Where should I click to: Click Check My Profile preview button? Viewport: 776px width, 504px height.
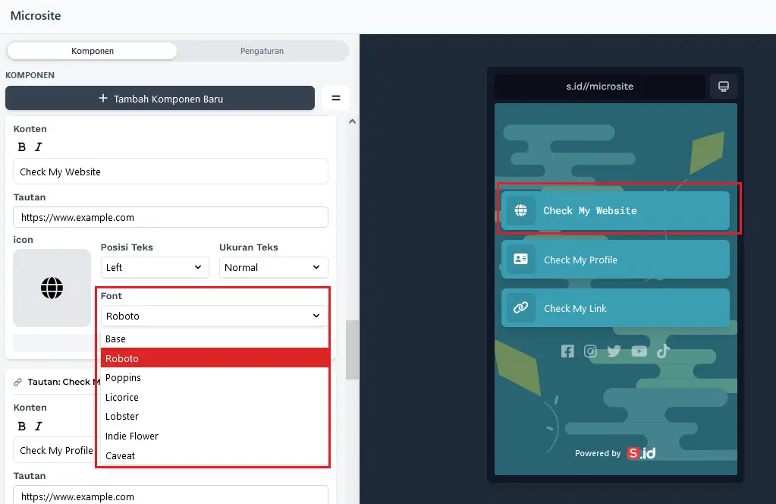coord(614,260)
